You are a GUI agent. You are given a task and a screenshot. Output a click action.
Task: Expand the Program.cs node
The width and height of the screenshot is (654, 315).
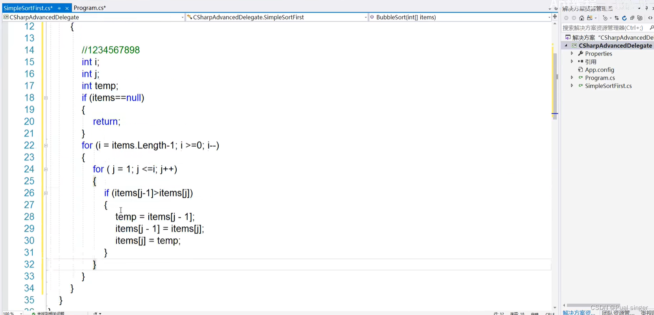(572, 77)
